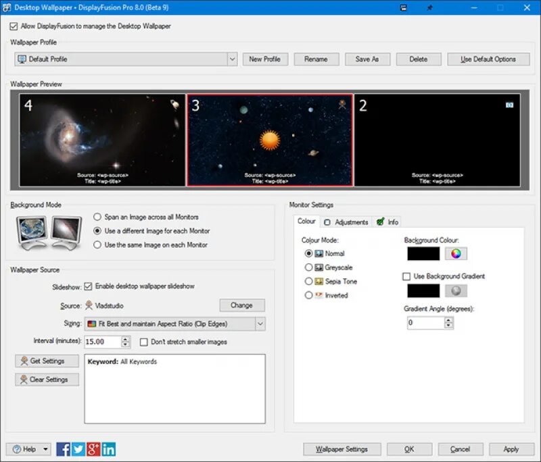Click the Earth monitor illustration in Background Mode
The width and height of the screenshot is (541, 462).
pyautogui.click(x=32, y=232)
